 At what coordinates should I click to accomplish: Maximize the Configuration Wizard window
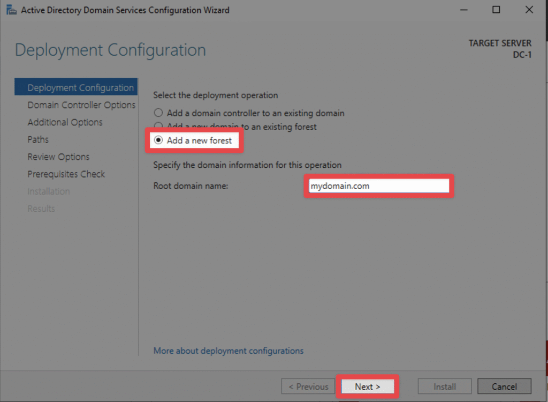click(496, 10)
